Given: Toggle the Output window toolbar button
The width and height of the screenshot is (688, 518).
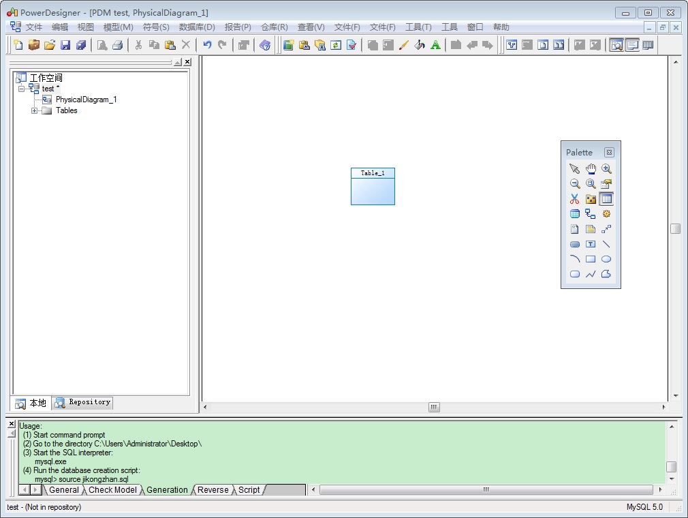Looking at the screenshot, I should tap(632, 45).
